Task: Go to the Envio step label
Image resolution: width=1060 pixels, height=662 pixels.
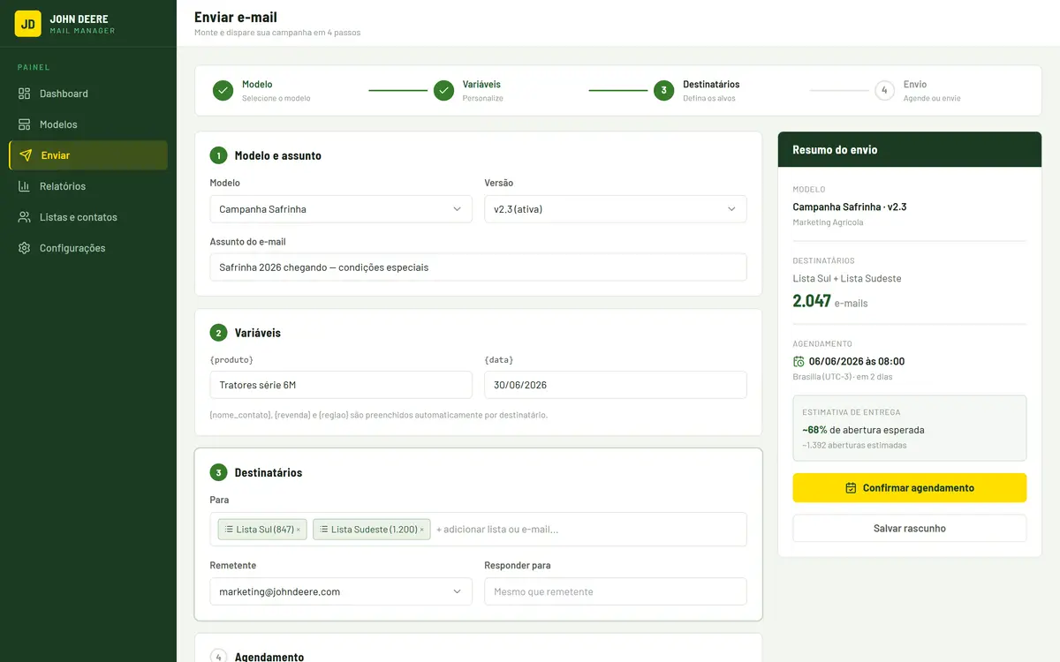Action: point(915,85)
